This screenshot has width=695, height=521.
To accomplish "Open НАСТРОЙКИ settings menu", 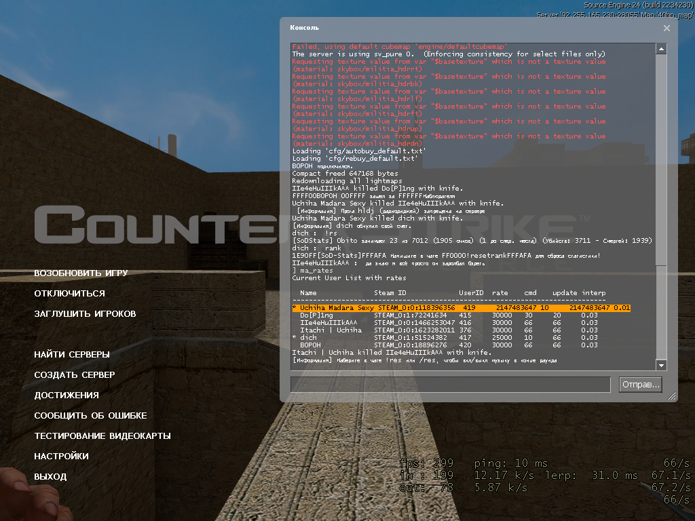I will [62, 457].
